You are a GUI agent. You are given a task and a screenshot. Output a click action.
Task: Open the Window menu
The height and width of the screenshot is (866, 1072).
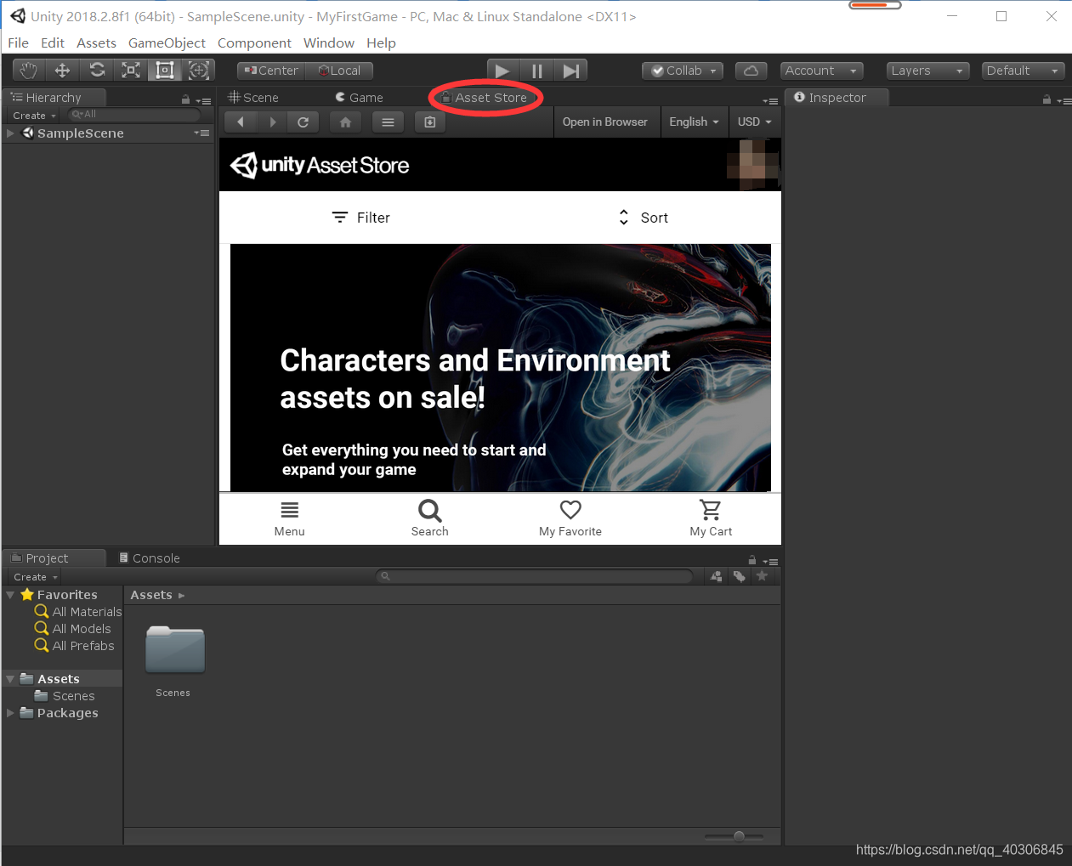coord(329,42)
